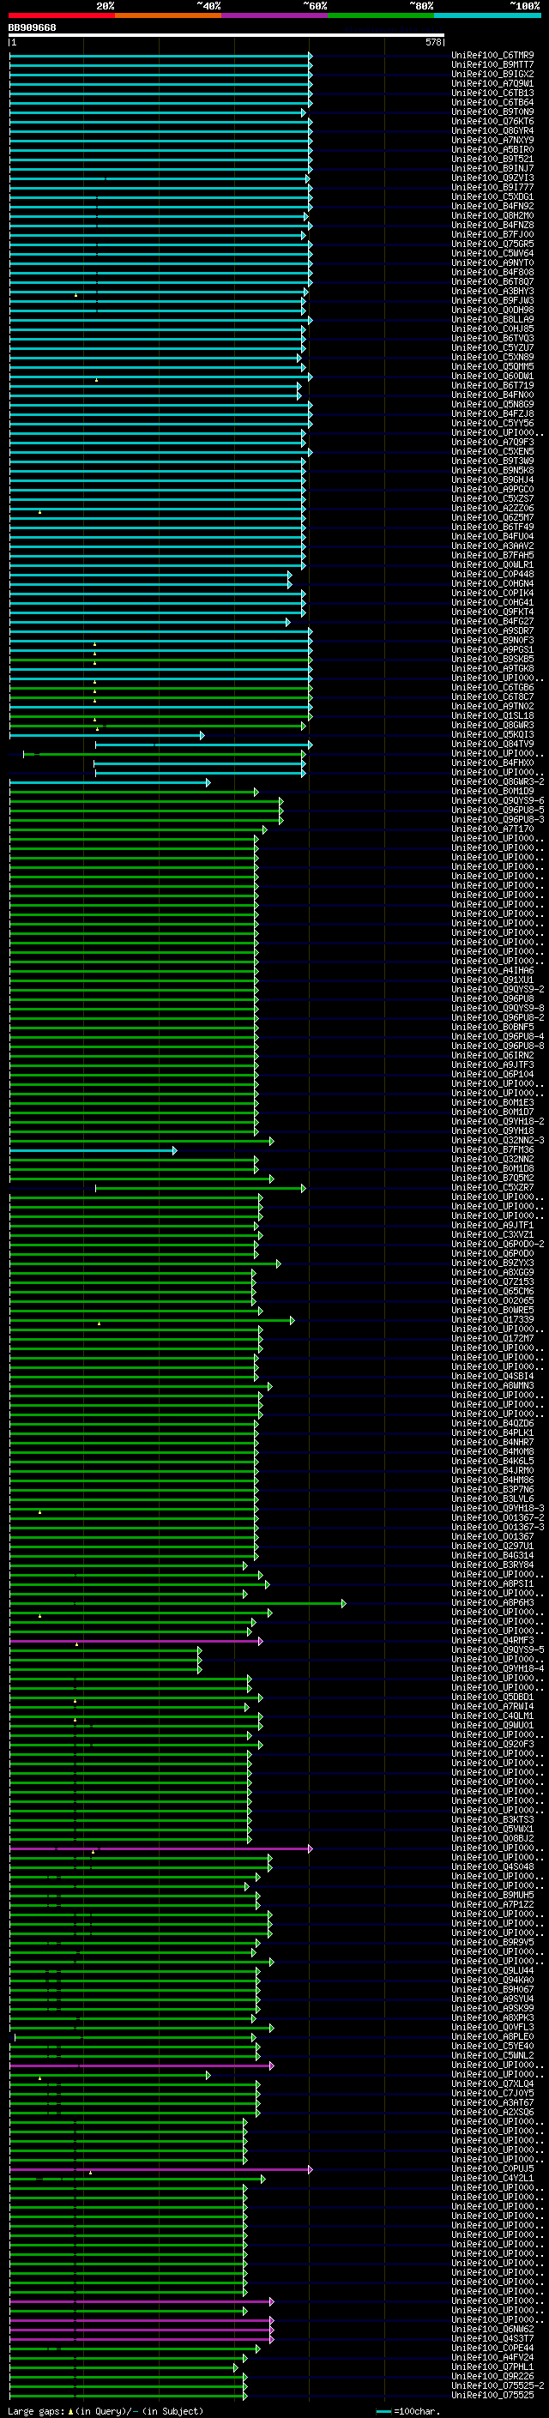Click hit label UniRef100_A5BIR0
The image size is (549, 2418).
coord(492,149)
